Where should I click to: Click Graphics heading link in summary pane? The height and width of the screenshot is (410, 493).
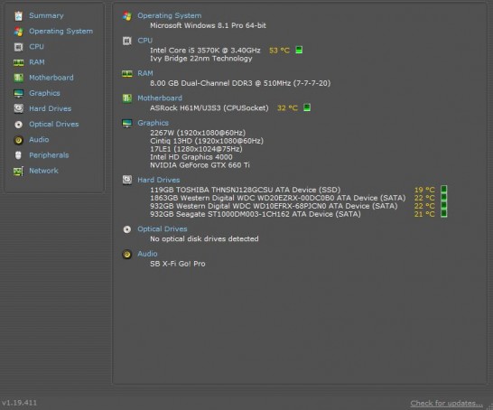click(x=153, y=123)
